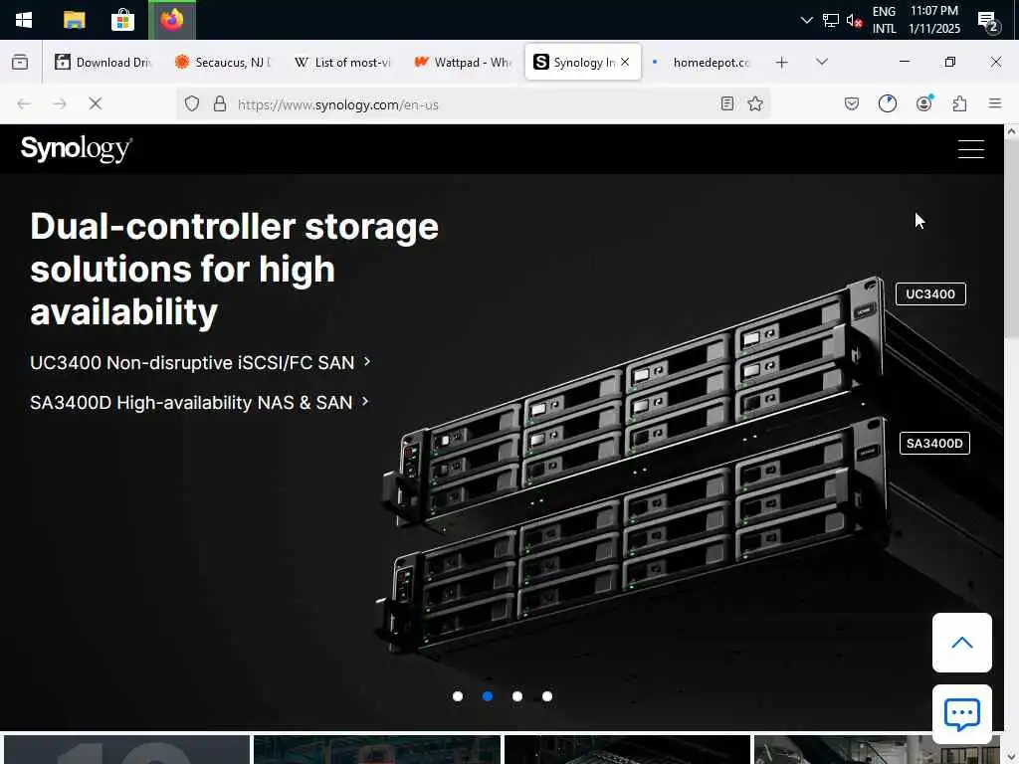Open the network status tray icon
Viewport: 1019px width, 764px height.
pyautogui.click(x=831, y=20)
